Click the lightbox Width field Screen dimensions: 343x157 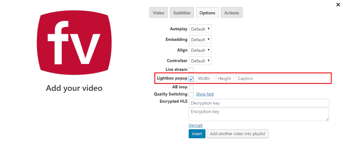click(205, 78)
